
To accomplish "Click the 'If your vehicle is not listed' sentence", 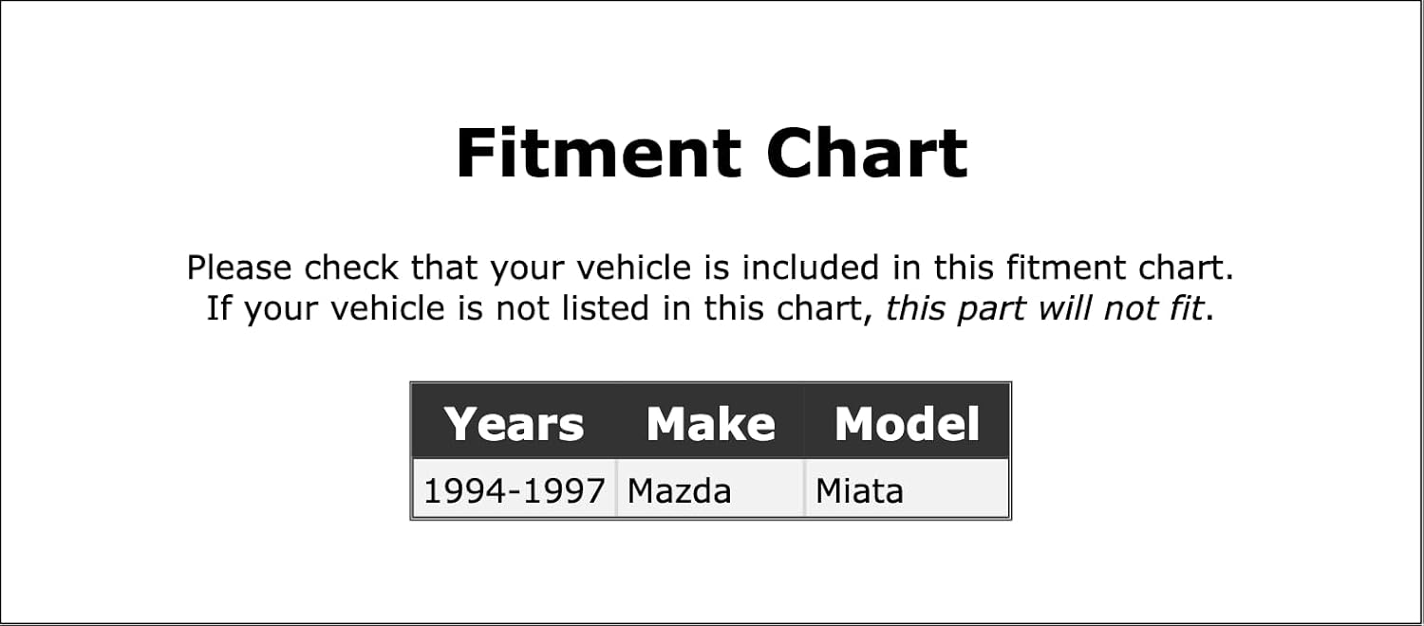I will tap(710, 308).
